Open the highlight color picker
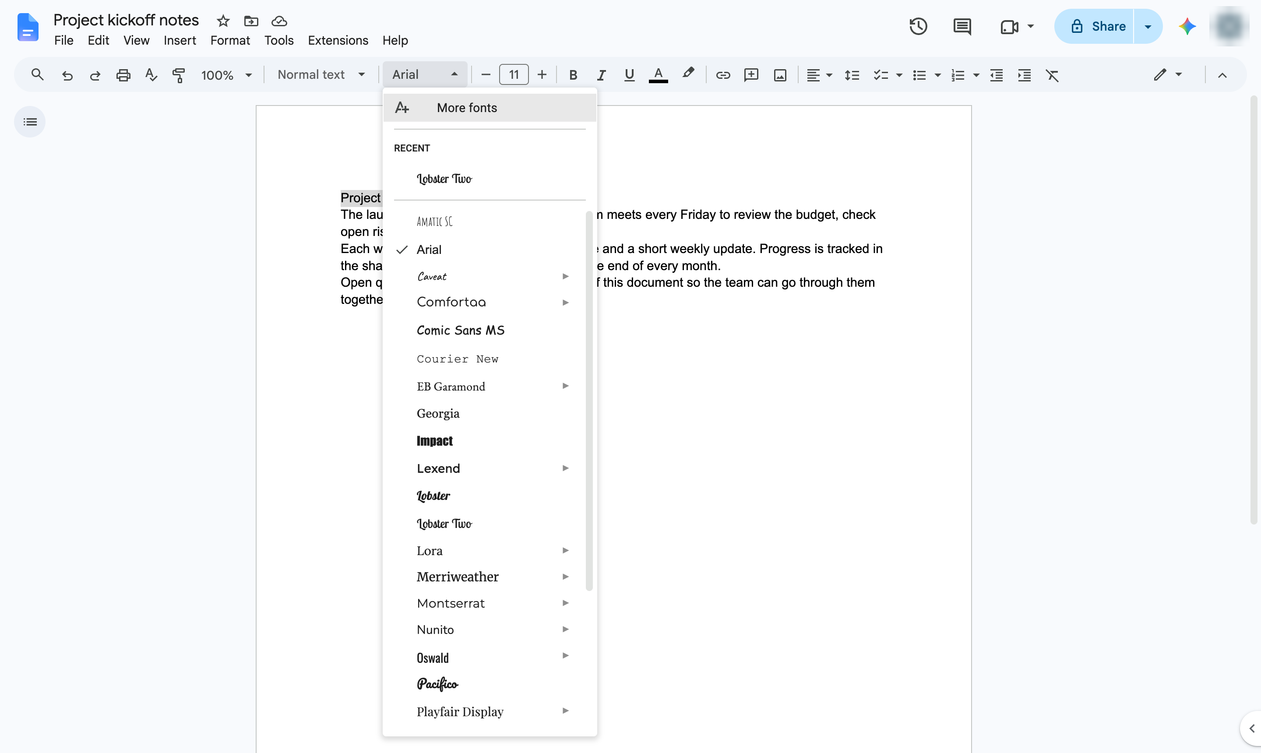Image resolution: width=1261 pixels, height=753 pixels. coord(688,74)
